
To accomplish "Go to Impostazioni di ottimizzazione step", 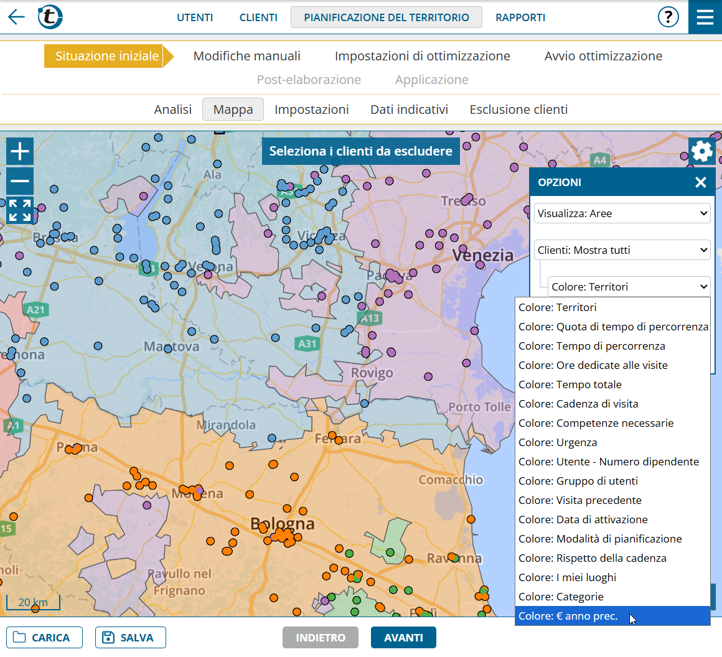I will click(422, 56).
